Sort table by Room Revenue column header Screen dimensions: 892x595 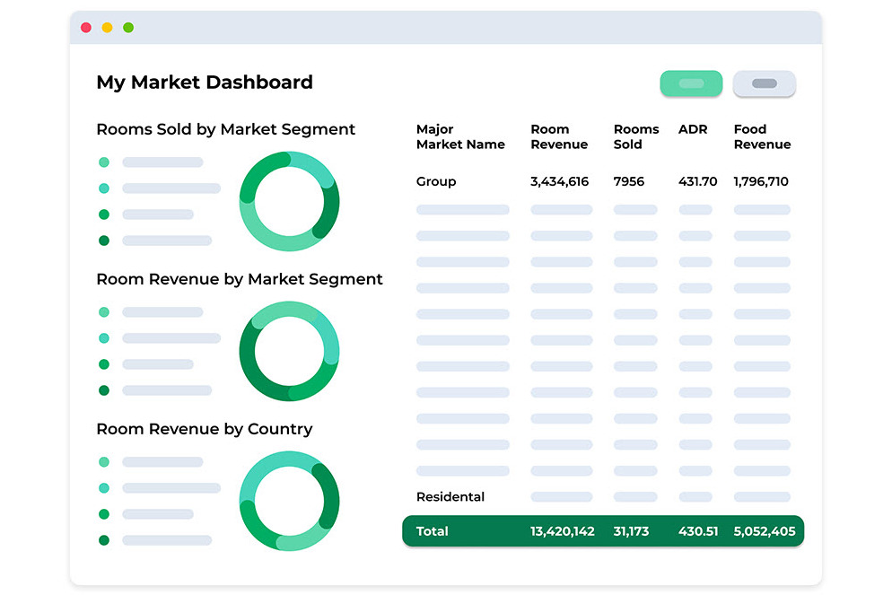click(x=559, y=136)
